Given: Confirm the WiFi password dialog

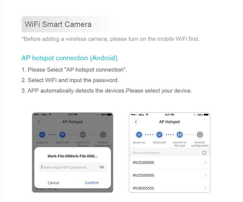Looking at the screenshot, I should pyautogui.click(x=92, y=183).
